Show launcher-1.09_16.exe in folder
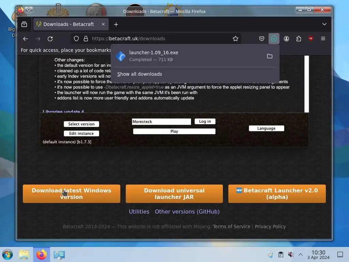 (x=270, y=56)
